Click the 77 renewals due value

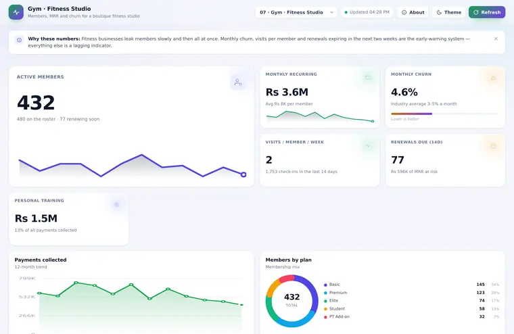coord(398,160)
